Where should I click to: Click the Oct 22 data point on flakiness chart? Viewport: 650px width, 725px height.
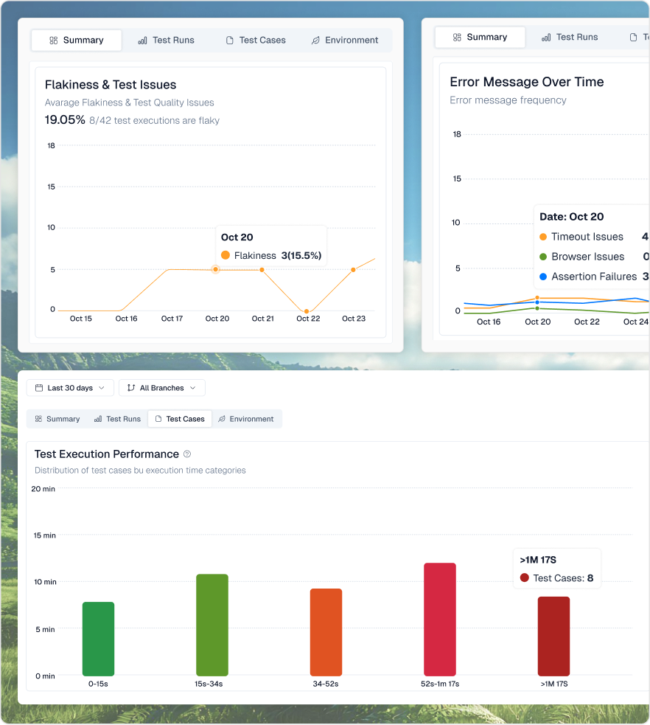[307, 311]
